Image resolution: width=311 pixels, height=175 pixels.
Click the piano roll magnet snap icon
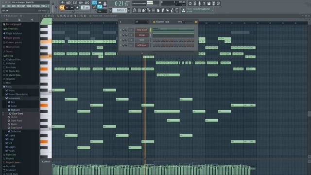[49, 16]
